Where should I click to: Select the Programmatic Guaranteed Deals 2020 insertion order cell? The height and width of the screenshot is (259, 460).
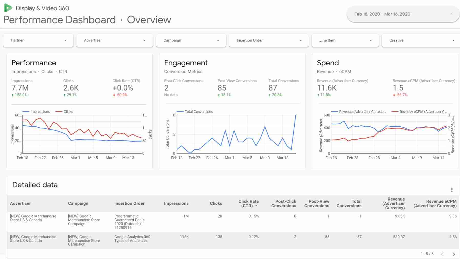[x=129, y=222]
